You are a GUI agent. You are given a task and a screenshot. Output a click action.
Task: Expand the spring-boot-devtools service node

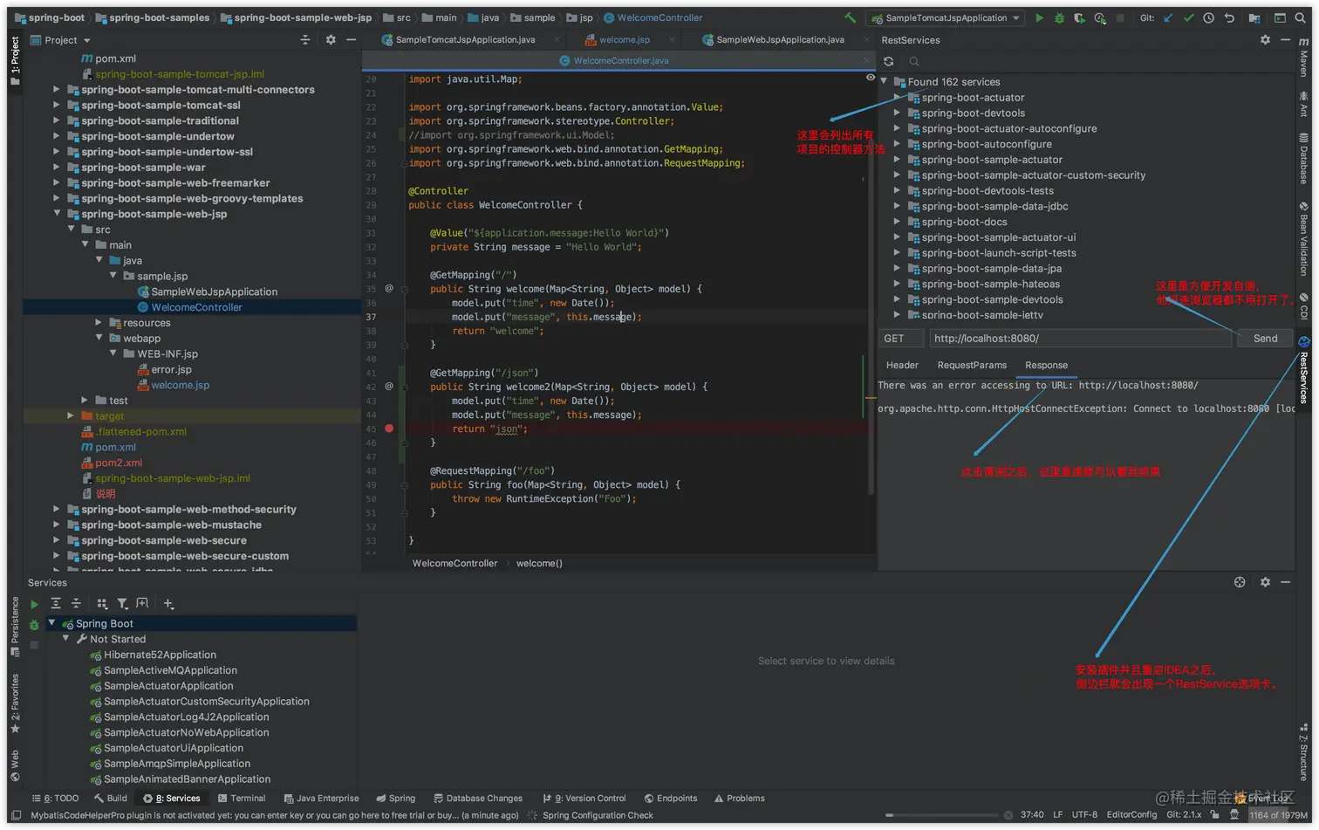(x=897, y=113)
